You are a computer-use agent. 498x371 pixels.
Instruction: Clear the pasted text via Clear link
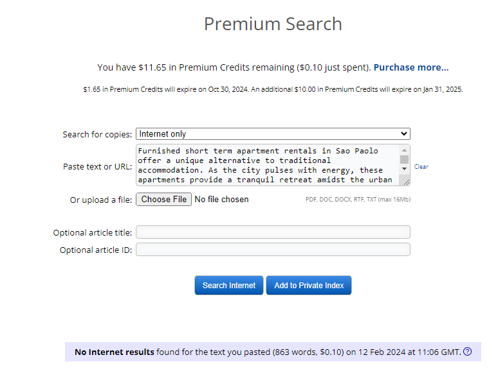(421, 167)
